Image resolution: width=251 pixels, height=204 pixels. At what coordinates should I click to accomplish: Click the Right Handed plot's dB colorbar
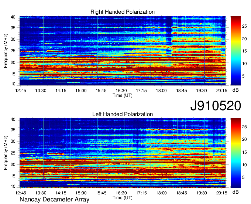point(235,51)
